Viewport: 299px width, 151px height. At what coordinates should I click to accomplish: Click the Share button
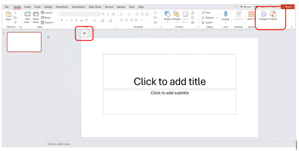pyautogui.click(x=288, y=7)
